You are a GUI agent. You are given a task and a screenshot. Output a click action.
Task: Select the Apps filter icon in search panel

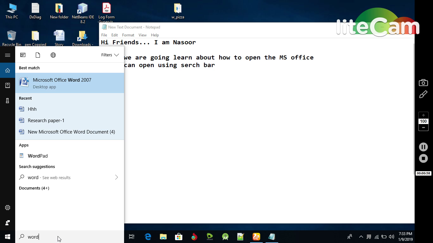(23, 55)
